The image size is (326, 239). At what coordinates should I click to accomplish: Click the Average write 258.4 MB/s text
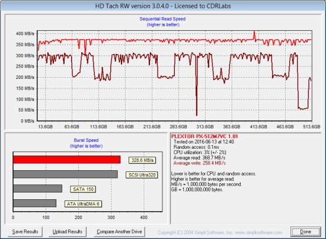click(x=200, y=163)
